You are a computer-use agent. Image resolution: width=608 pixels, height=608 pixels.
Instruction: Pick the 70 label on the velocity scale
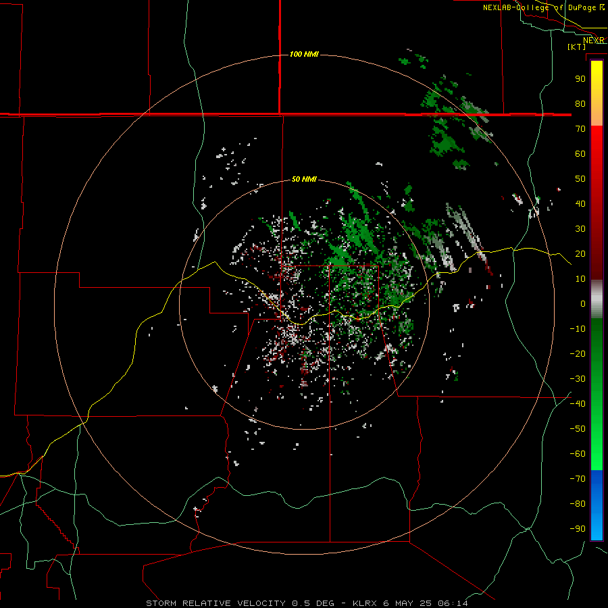tap(580, 129)
